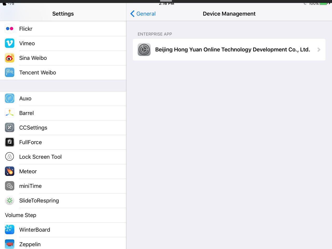Open Beijing Hong Yuan enterprise profile
Image resolution: width=332 pixels, height=249 pixels.
(232, 50)
